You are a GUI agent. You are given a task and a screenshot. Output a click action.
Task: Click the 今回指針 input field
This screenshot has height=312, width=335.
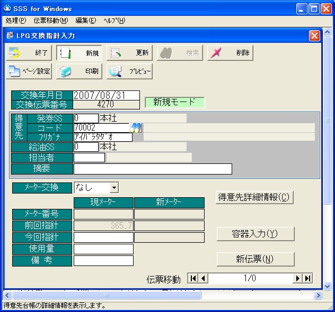pyautogui.click(x=103, y=237)
